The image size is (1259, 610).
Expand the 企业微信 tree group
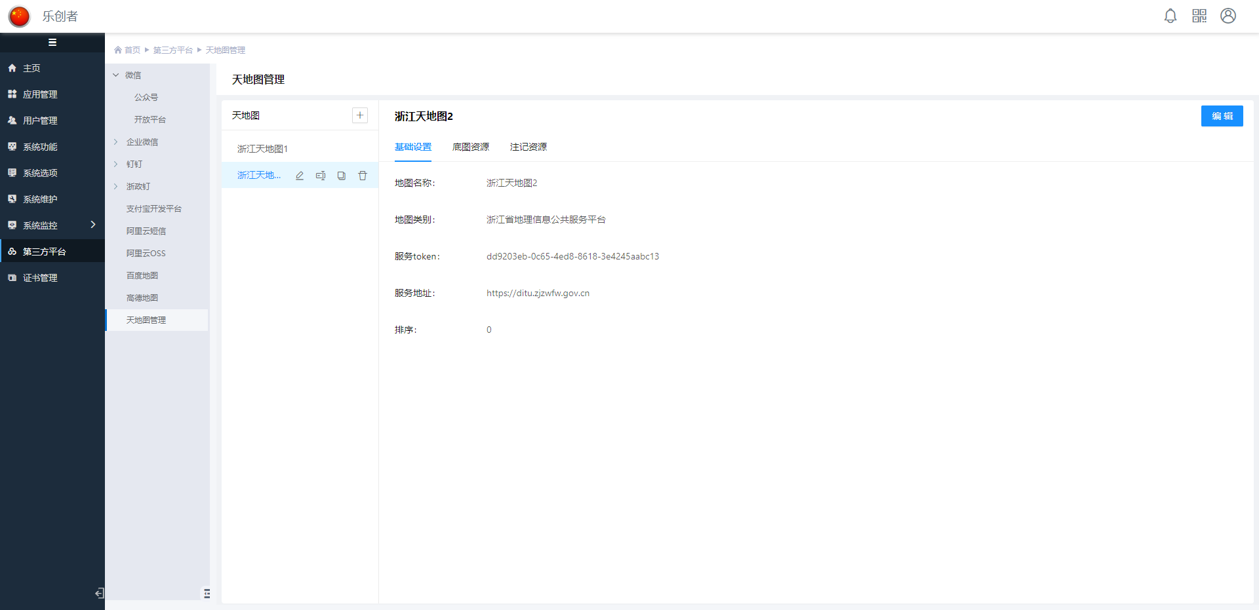pyautogui.click(x=116, y=142)
